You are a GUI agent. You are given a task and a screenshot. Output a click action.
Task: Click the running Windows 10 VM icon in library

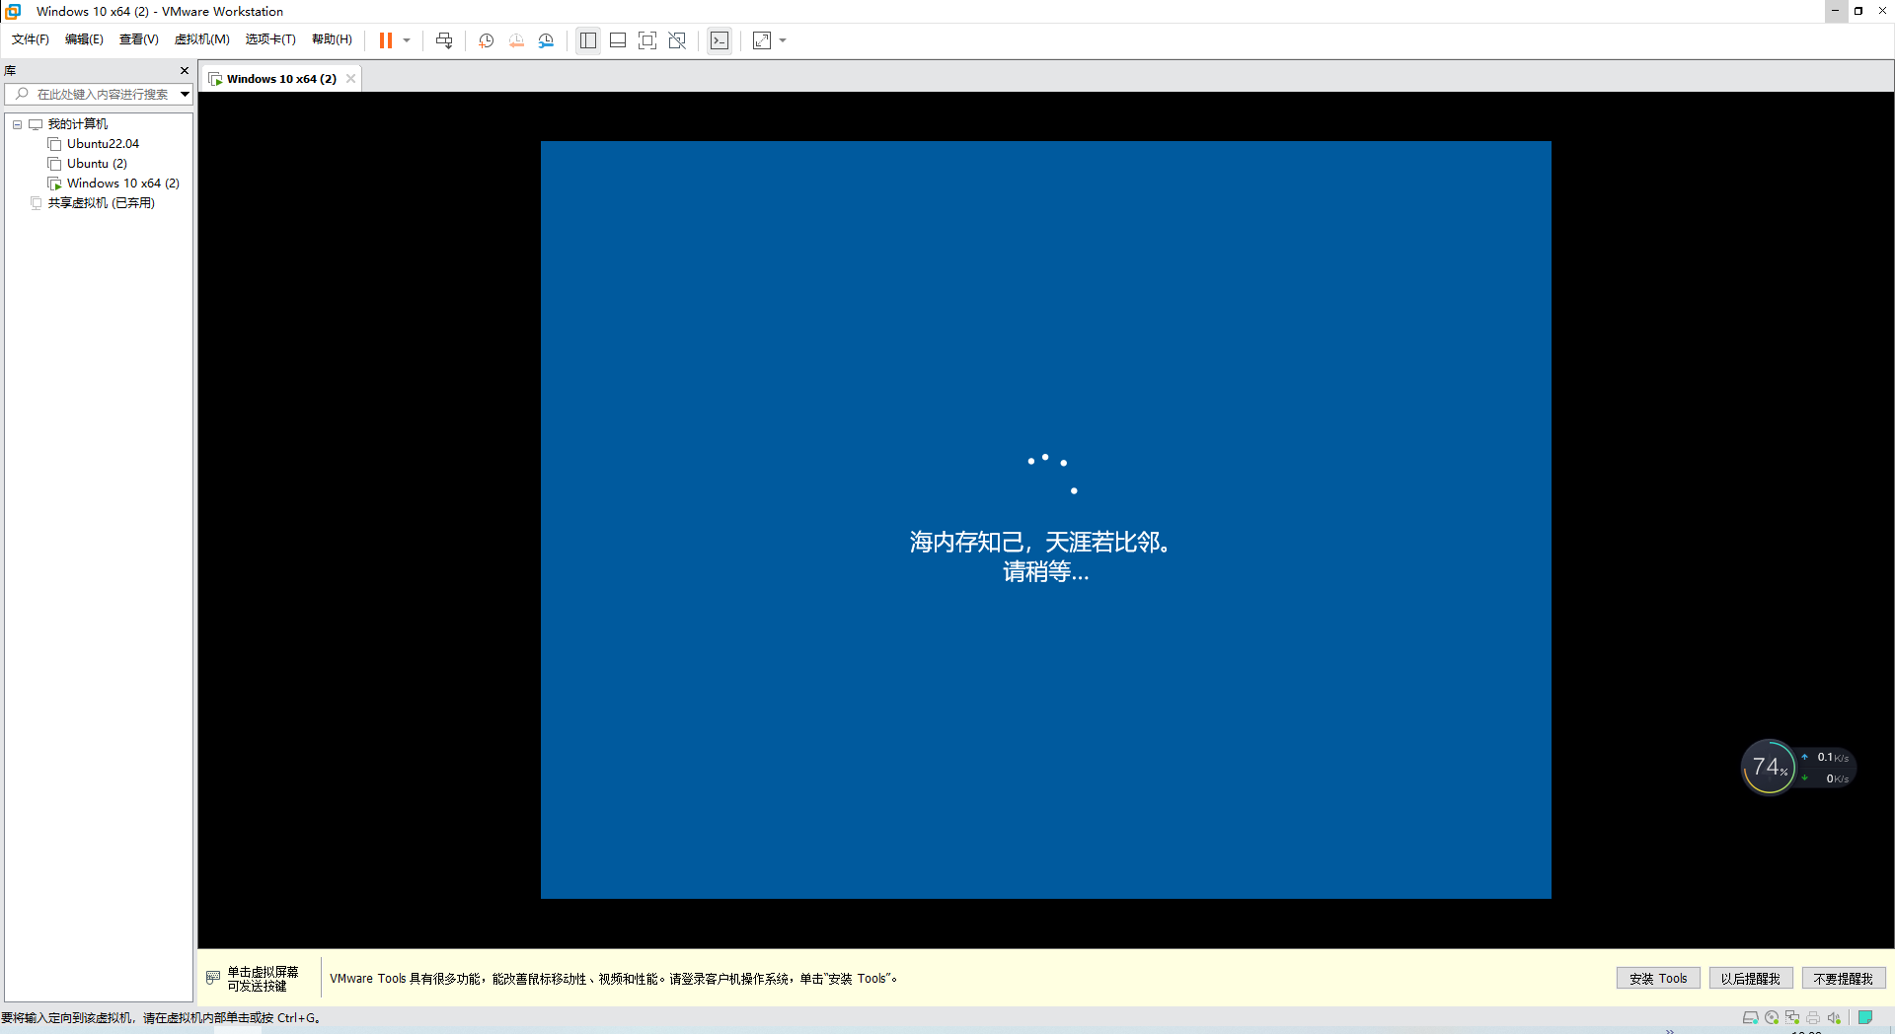tap(55, 184)
